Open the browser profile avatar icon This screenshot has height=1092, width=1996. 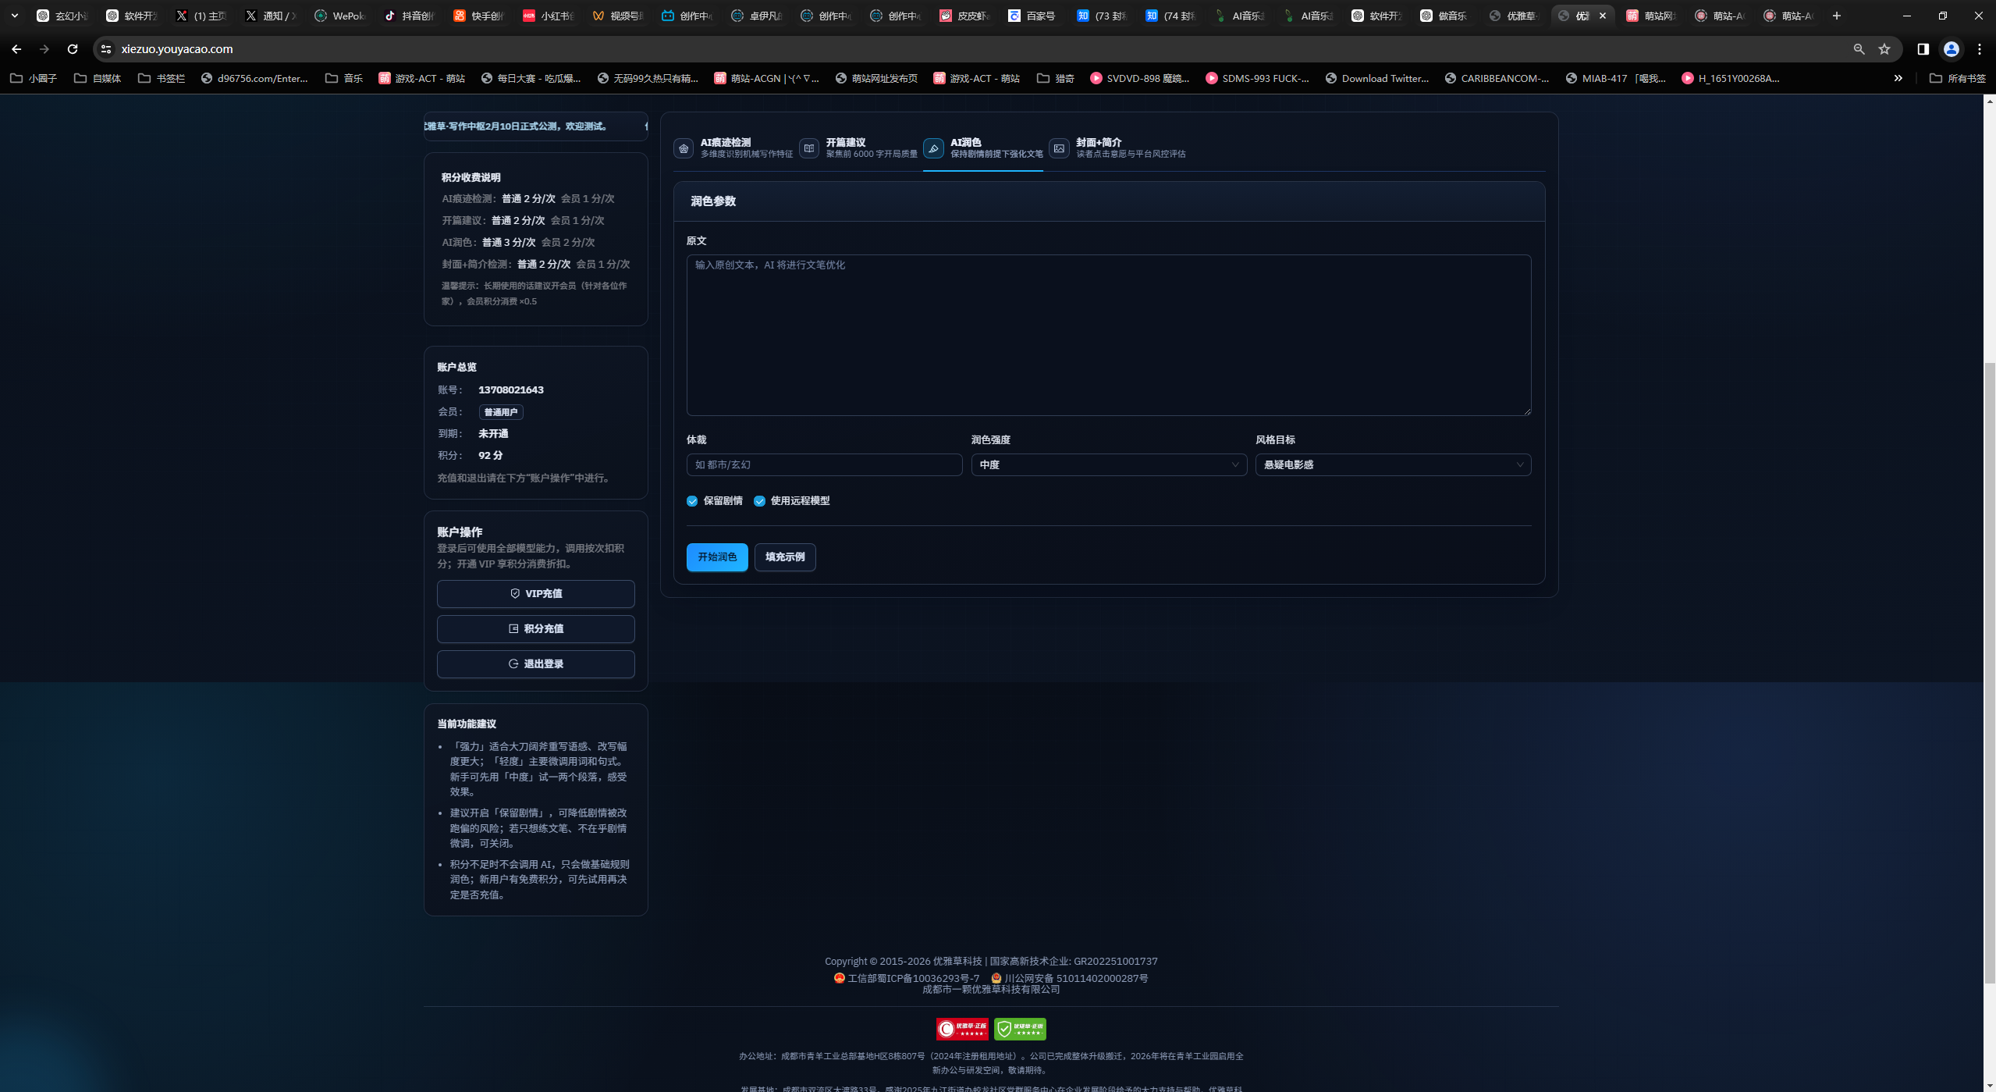(x=1951, y=49)
